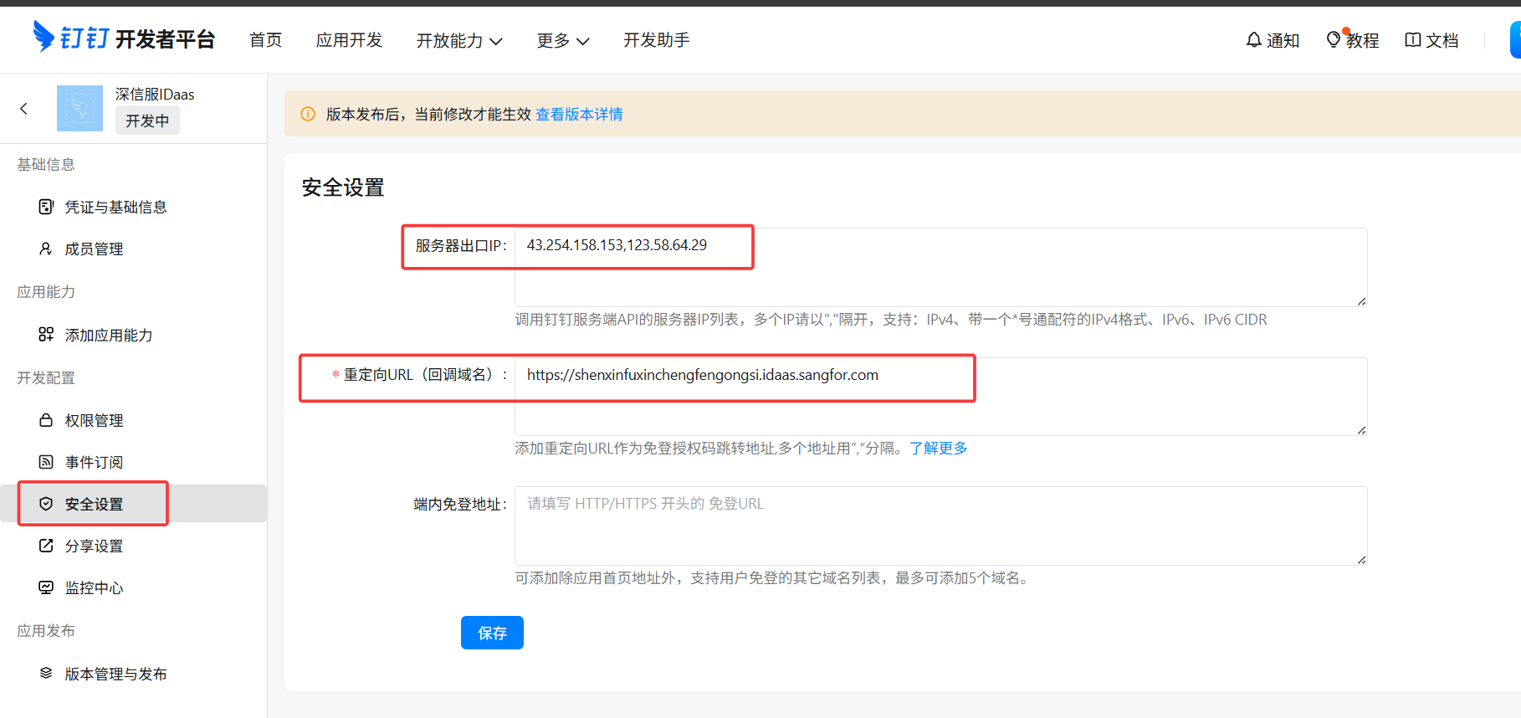
Task: Expand the 开放能力 dropdown menu
Action: tap(459, 40)
